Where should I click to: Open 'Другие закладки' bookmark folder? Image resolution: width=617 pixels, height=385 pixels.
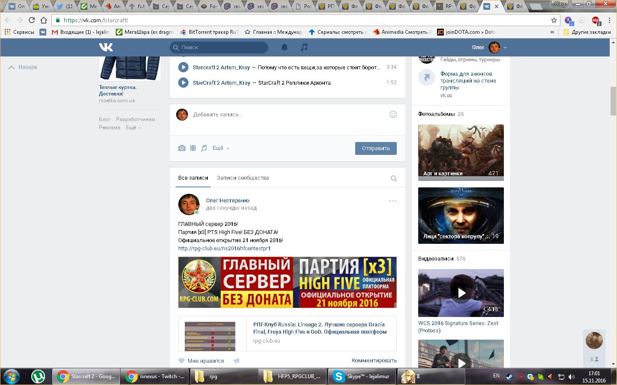coord(587,32)
